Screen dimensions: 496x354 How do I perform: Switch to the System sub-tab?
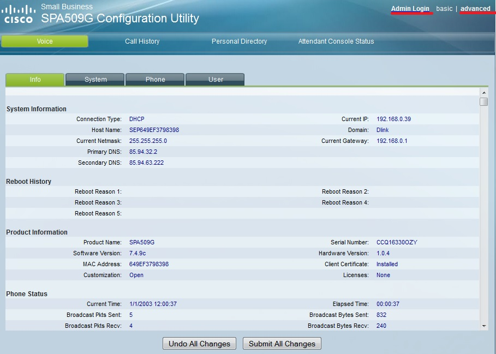tap(95, 79)
